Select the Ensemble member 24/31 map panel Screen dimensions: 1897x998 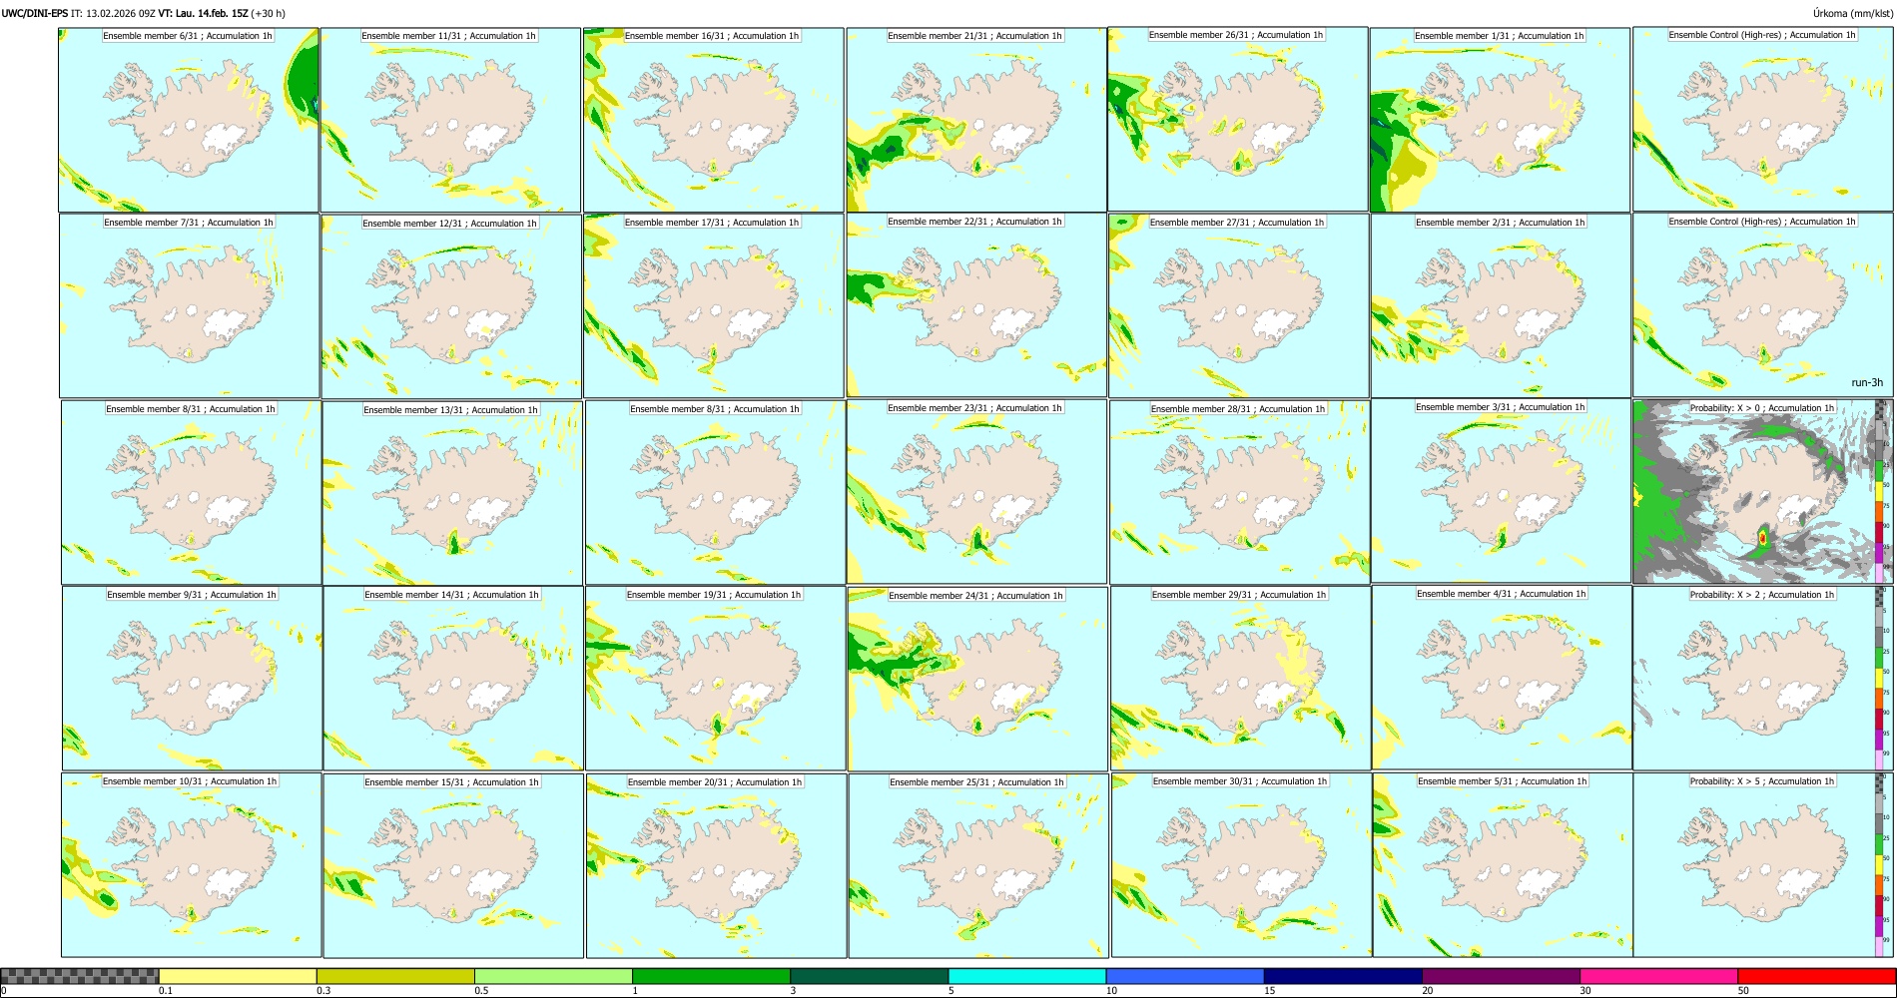[x=977, y=679]
